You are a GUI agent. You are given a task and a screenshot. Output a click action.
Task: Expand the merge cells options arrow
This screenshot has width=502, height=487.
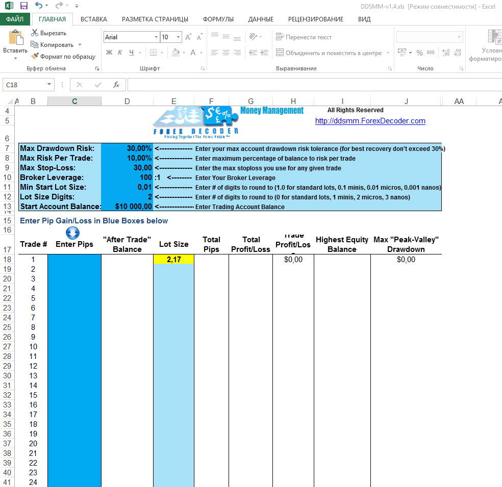pyautogui.click(x=388, y=53)
